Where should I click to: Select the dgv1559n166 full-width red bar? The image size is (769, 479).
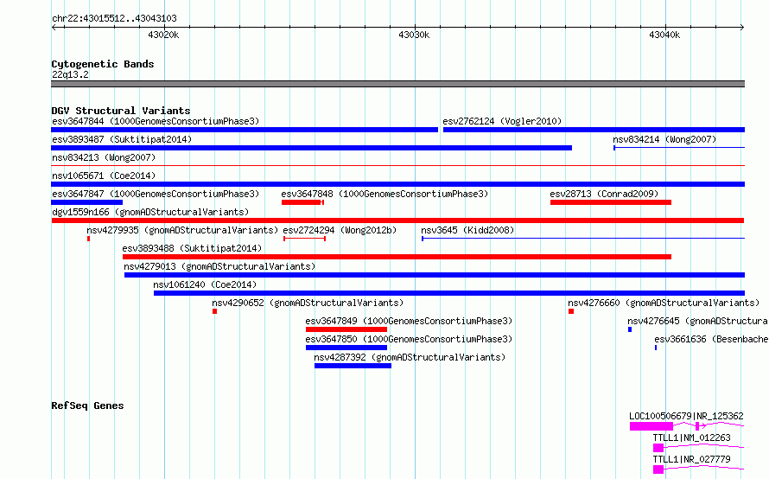pyautogui.click(x=397, y=220)
